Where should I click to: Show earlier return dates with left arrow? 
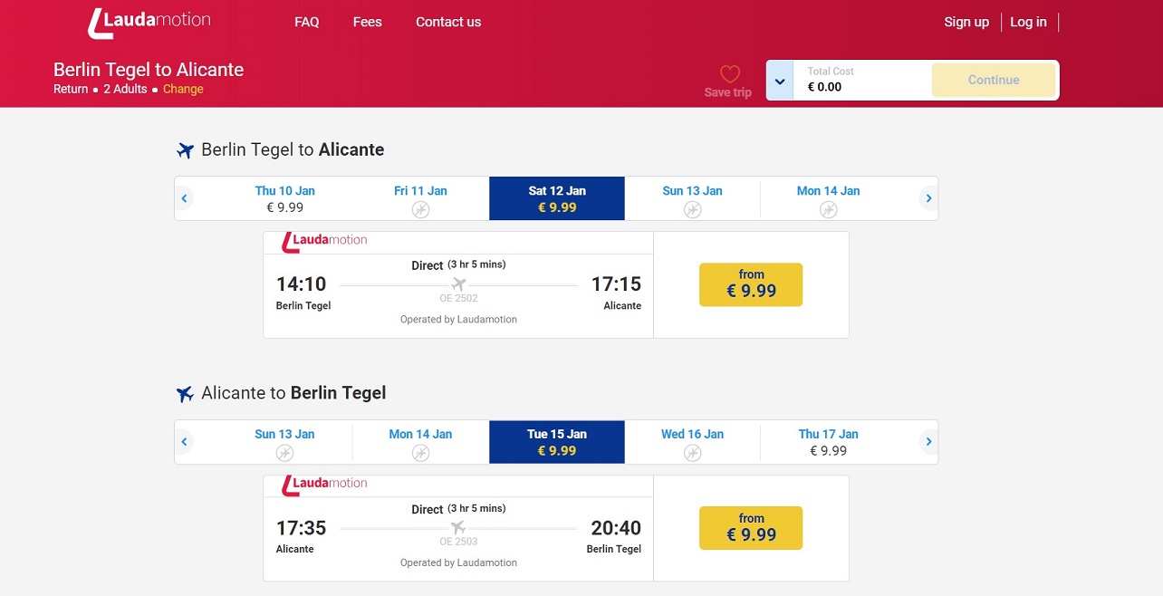pos(185,442)
